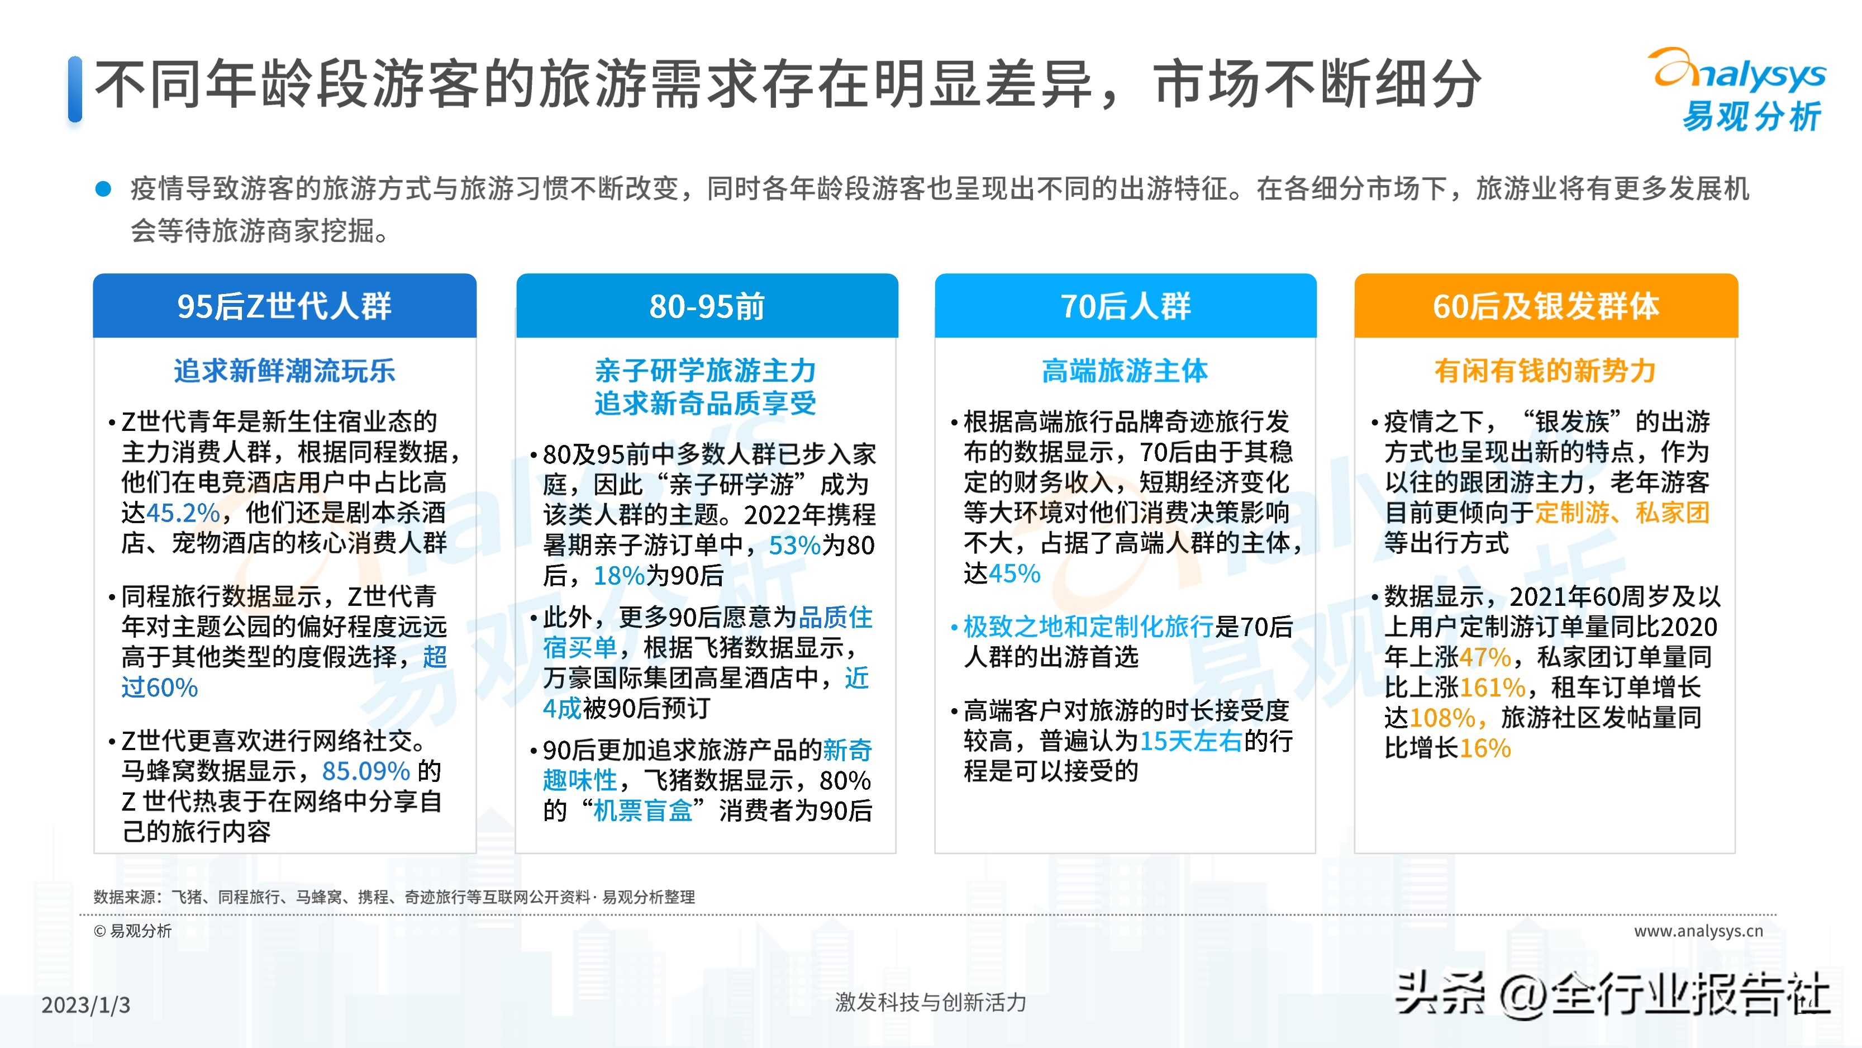1862x1048 pixels.
Task: Click the 数据来源 source line
Action: (x=394, y=897)
